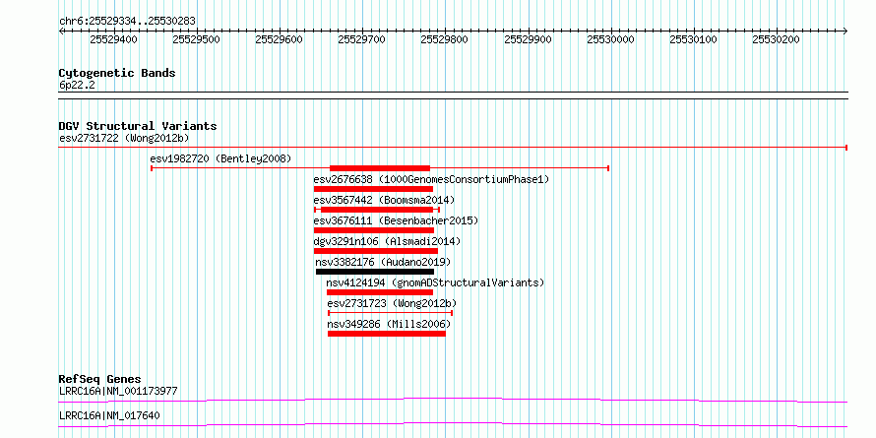Click the RefSeq Genes track title
This screenshot has width=876, height=438.
99,379
